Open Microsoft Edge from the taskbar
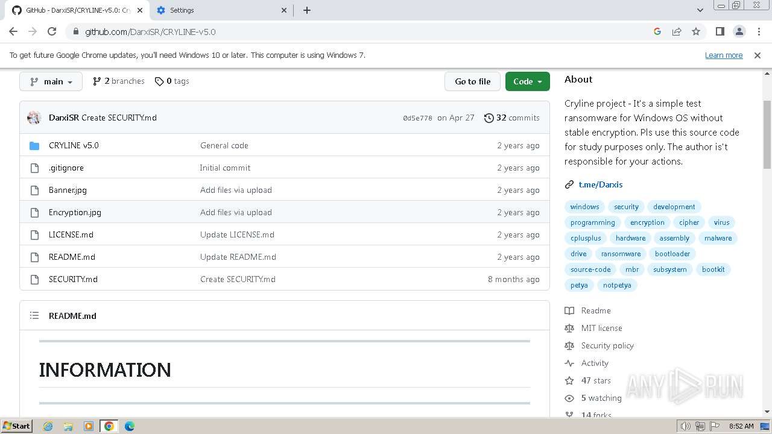Viewport: 772px width, 434px height. tap(129, 426)
